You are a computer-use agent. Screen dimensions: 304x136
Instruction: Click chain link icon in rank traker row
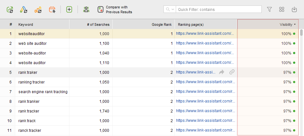(x=232, y=73)
